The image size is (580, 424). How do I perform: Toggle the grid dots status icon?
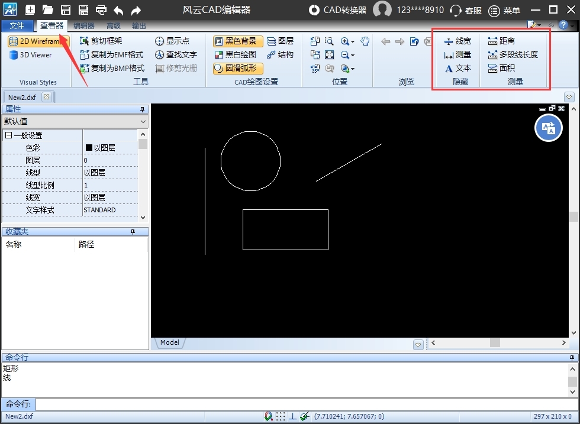281,416
